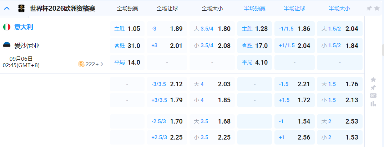Bet on 主胜 1.05 full-time odds
Image resolution: width=384 pixels, height=147 pixels.
tap(127, 29)
